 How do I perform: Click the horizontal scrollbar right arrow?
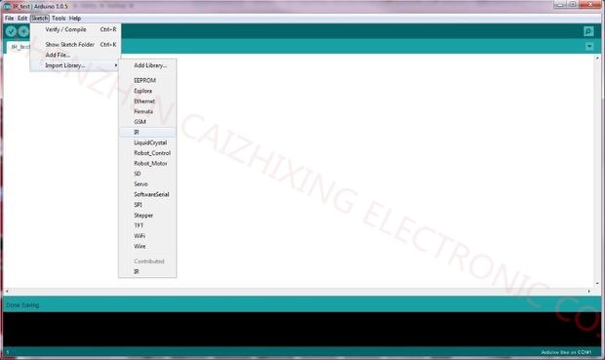(x=588, y=292)
